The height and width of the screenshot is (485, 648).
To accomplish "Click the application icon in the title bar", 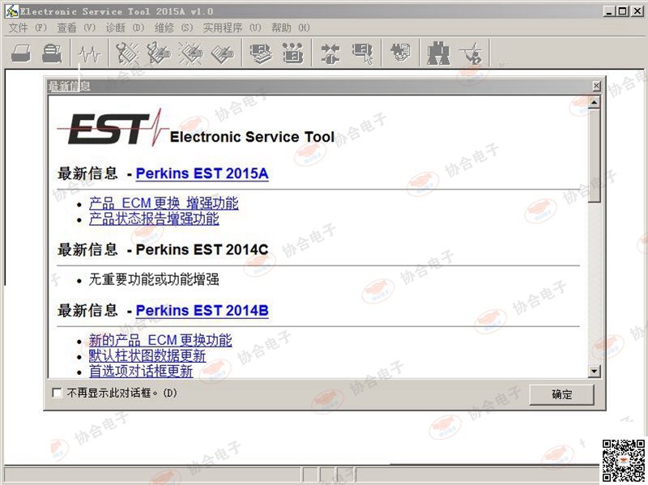I will 11,11.
